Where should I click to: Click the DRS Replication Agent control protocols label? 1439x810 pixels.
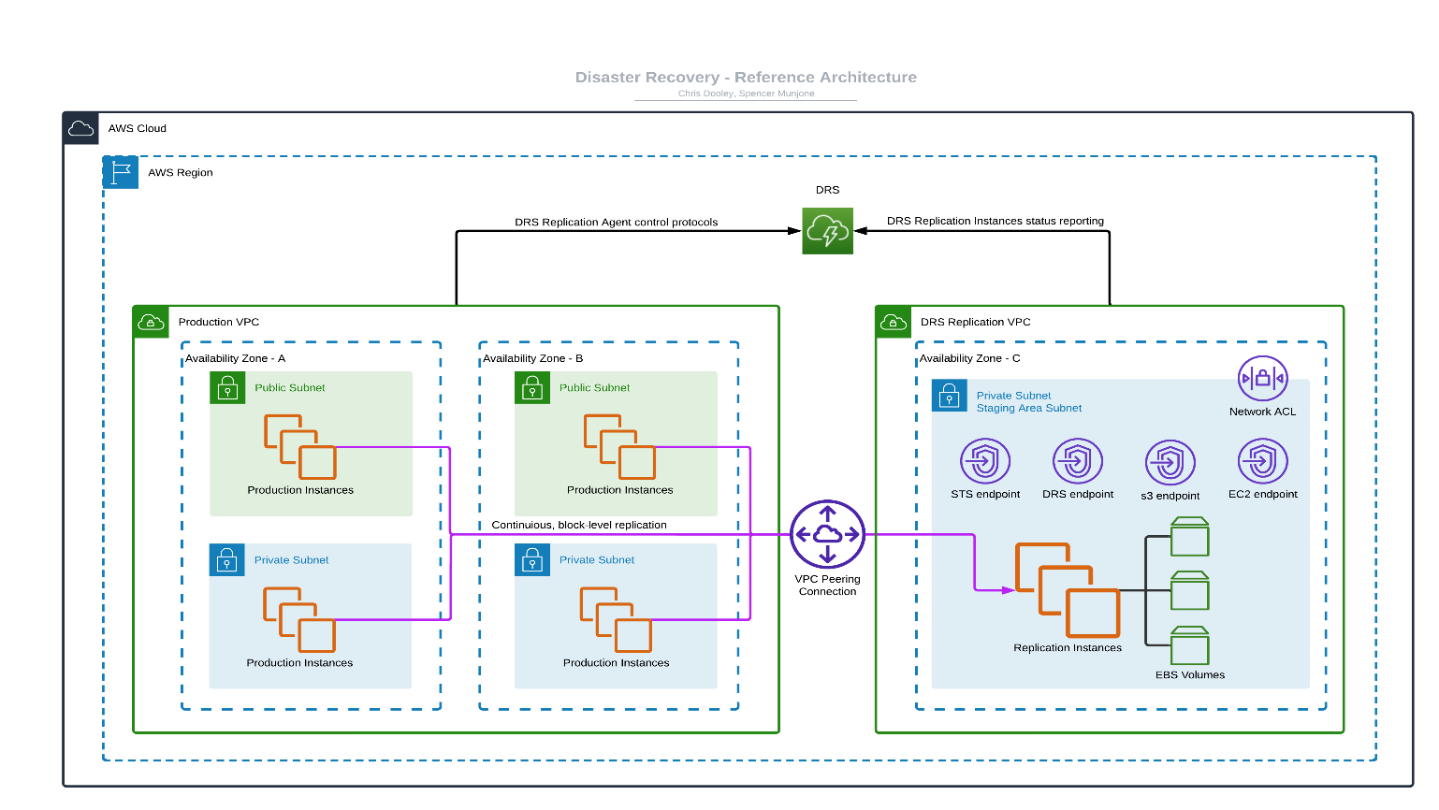(x=617, y=223)
